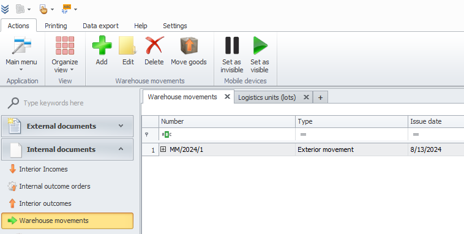Close the Logistics units (lots) tab
Image resolution: width=464 pixels, height=234 pixels.
(x=306, y=97)
